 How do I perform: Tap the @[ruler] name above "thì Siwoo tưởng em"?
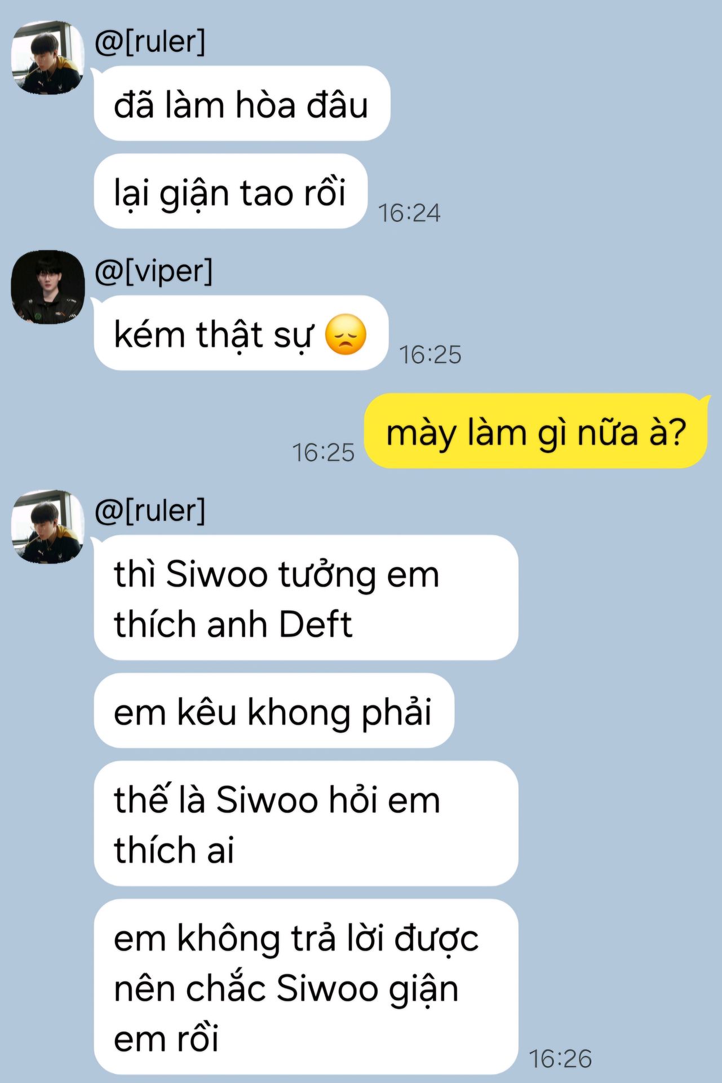[x=150, y=510]
